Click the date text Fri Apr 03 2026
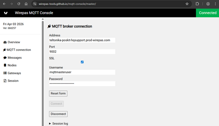 click(x=13, y=24)
